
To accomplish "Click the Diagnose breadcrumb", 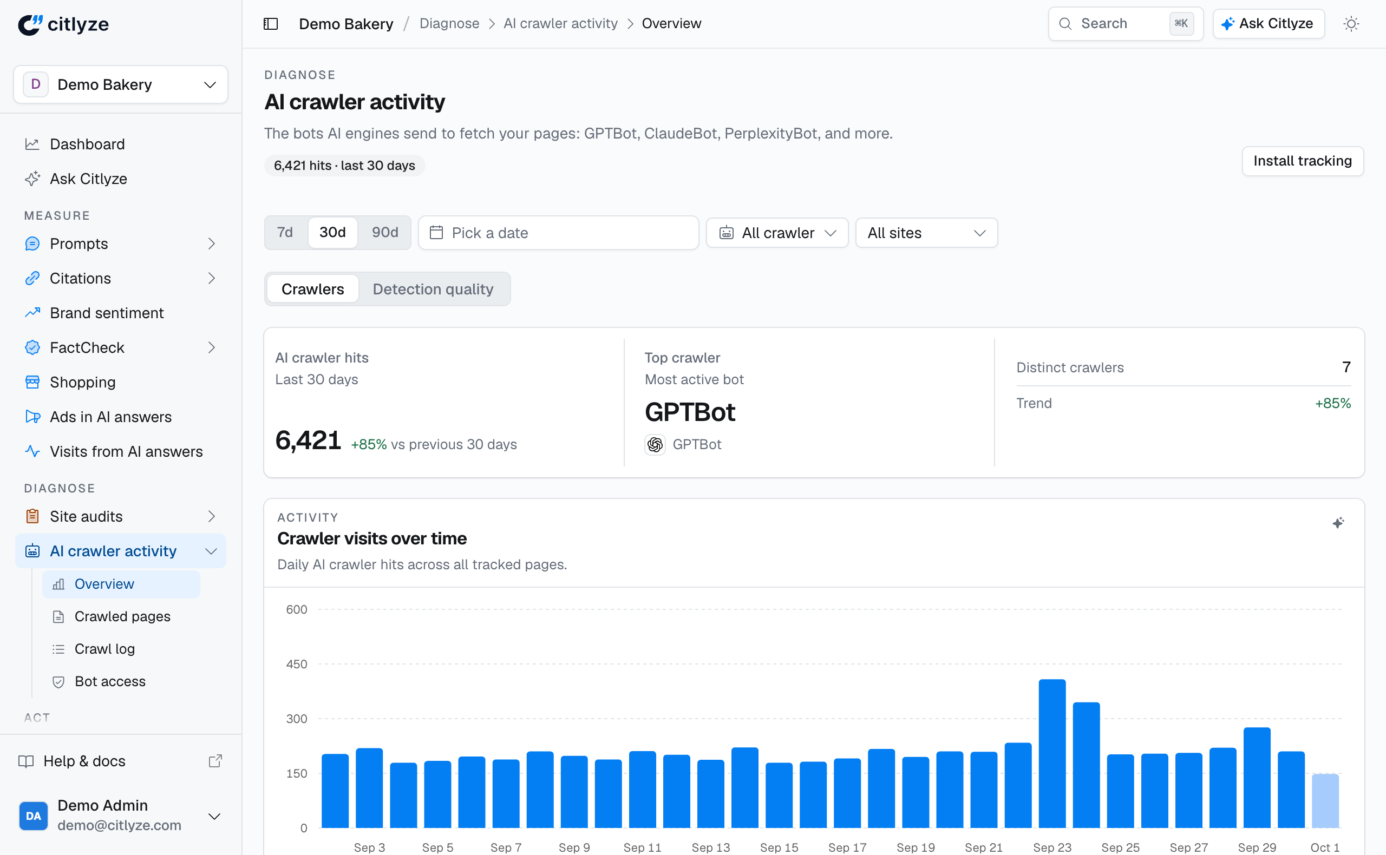I will (449, 24).
